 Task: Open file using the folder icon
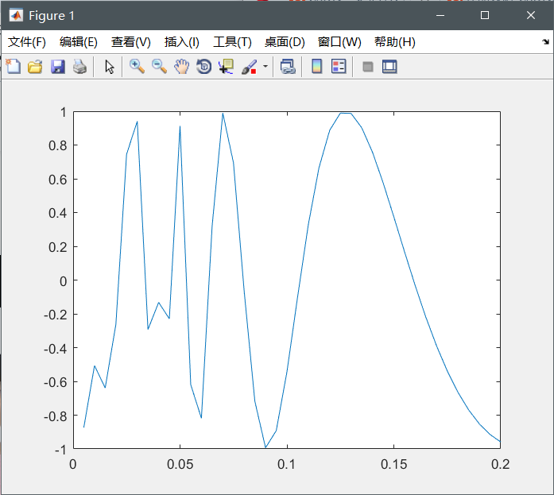coord(35,67)
